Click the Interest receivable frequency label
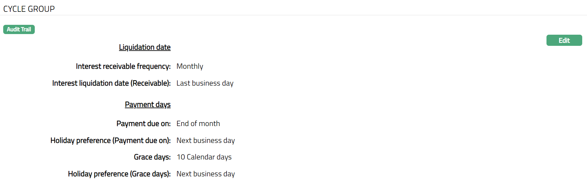Image resolution: width=587 pixels, height=183 pixels. pyautogui.click(x=123, y=67)
